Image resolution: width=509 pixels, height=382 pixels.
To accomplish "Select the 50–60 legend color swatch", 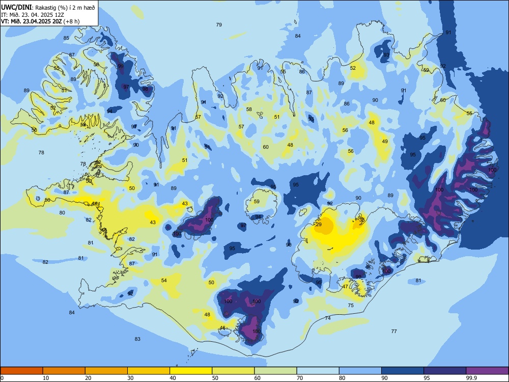I will click(233, 371).
